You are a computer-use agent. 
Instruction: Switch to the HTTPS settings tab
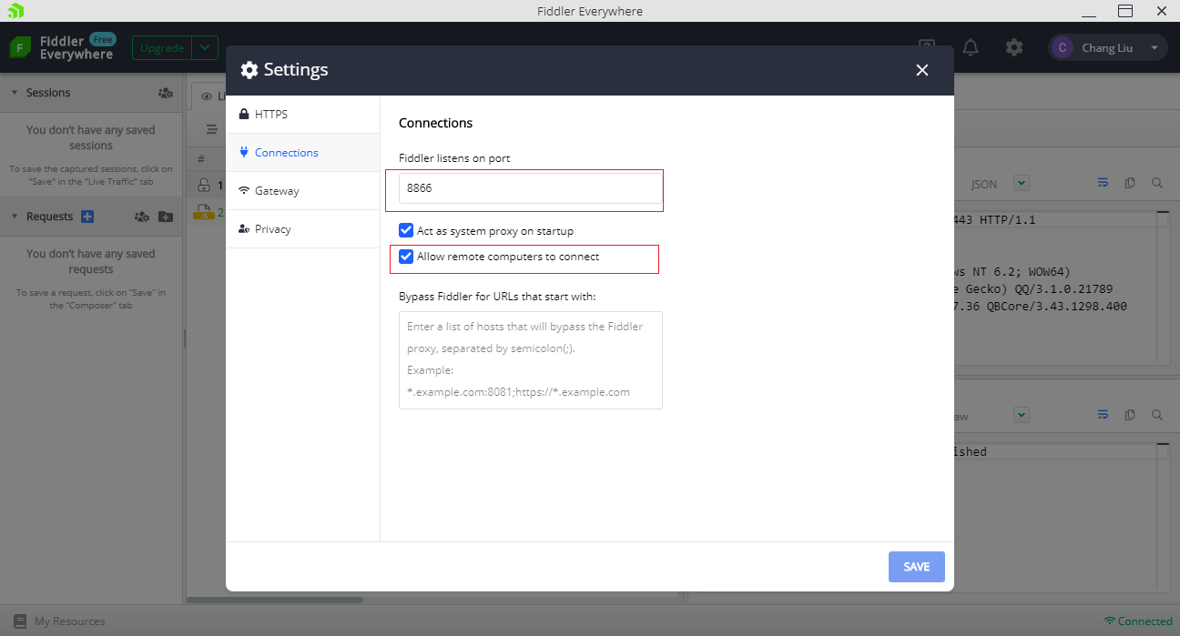(270, 115)
